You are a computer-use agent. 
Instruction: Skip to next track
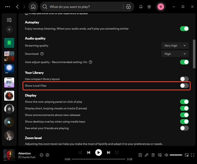109,153
